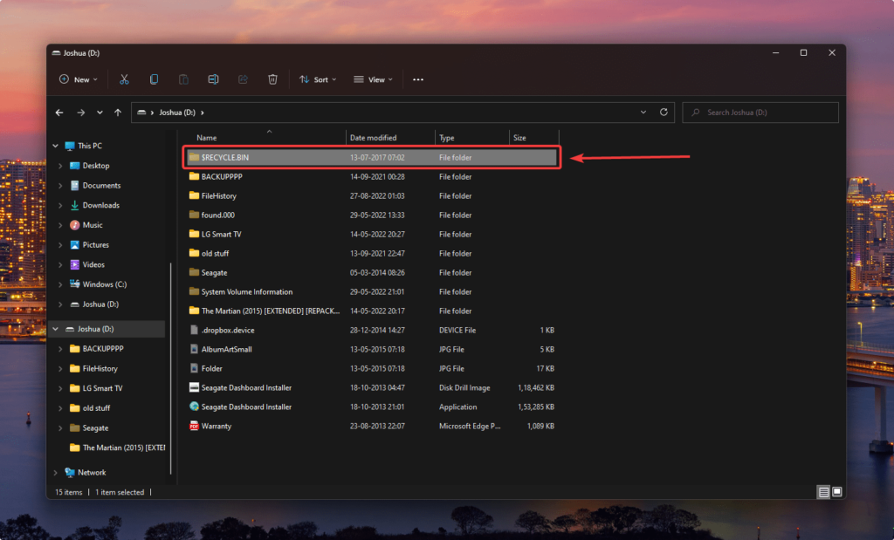Open the See more (...) menu
Image resolution: width=894 pixels, height=540 pixels.
tap(417, 79)
